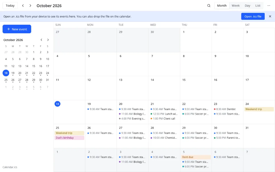Open 9:30 AM Team standup on November 6
275x172 pixels.
pos(227,157)
